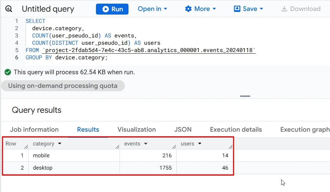Click the green query validation checkmark icon
This screenshot has height=192, width=330.
pyautogui.click(x=8, y=72)
